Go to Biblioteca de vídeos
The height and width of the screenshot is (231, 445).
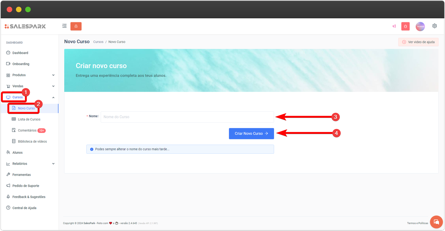coord(32,141)
